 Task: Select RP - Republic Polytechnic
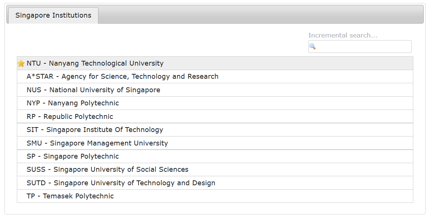70,117
